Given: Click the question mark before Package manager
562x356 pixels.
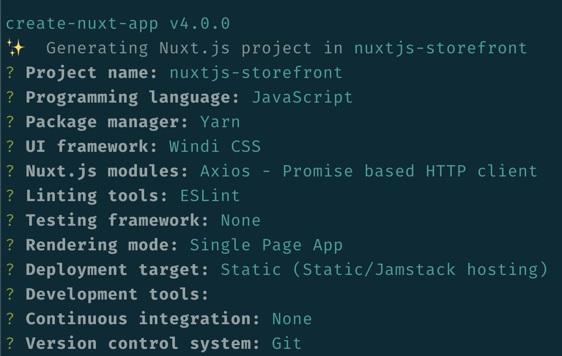Looking at the screenshot, I should [x=10, y=122].
